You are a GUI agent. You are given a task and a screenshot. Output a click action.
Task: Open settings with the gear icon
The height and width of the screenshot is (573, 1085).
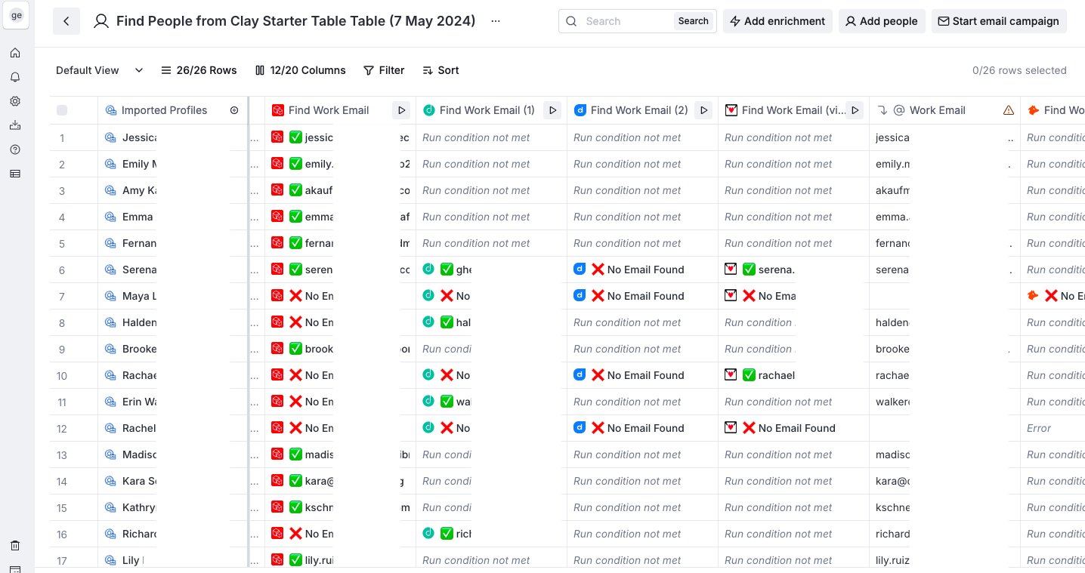pos(15,101)
